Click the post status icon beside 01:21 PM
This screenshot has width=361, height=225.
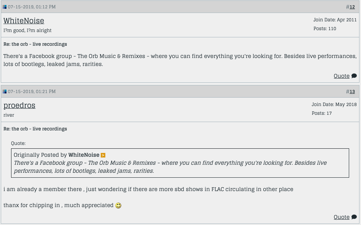tap(5, 92)
